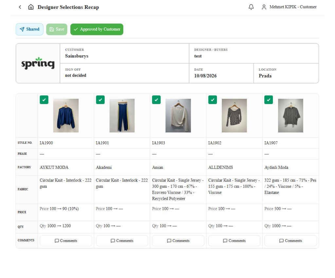The image size is (335, 278).
Task: Click the Shared button
Action: click(29, 29)
